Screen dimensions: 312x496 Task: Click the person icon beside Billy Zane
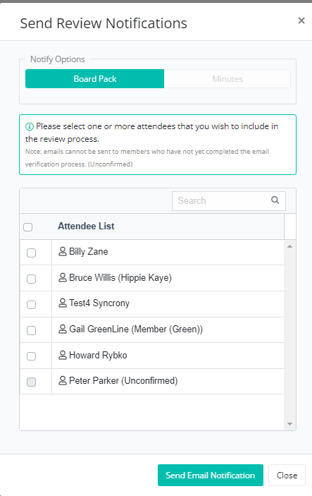coord(63,251)
